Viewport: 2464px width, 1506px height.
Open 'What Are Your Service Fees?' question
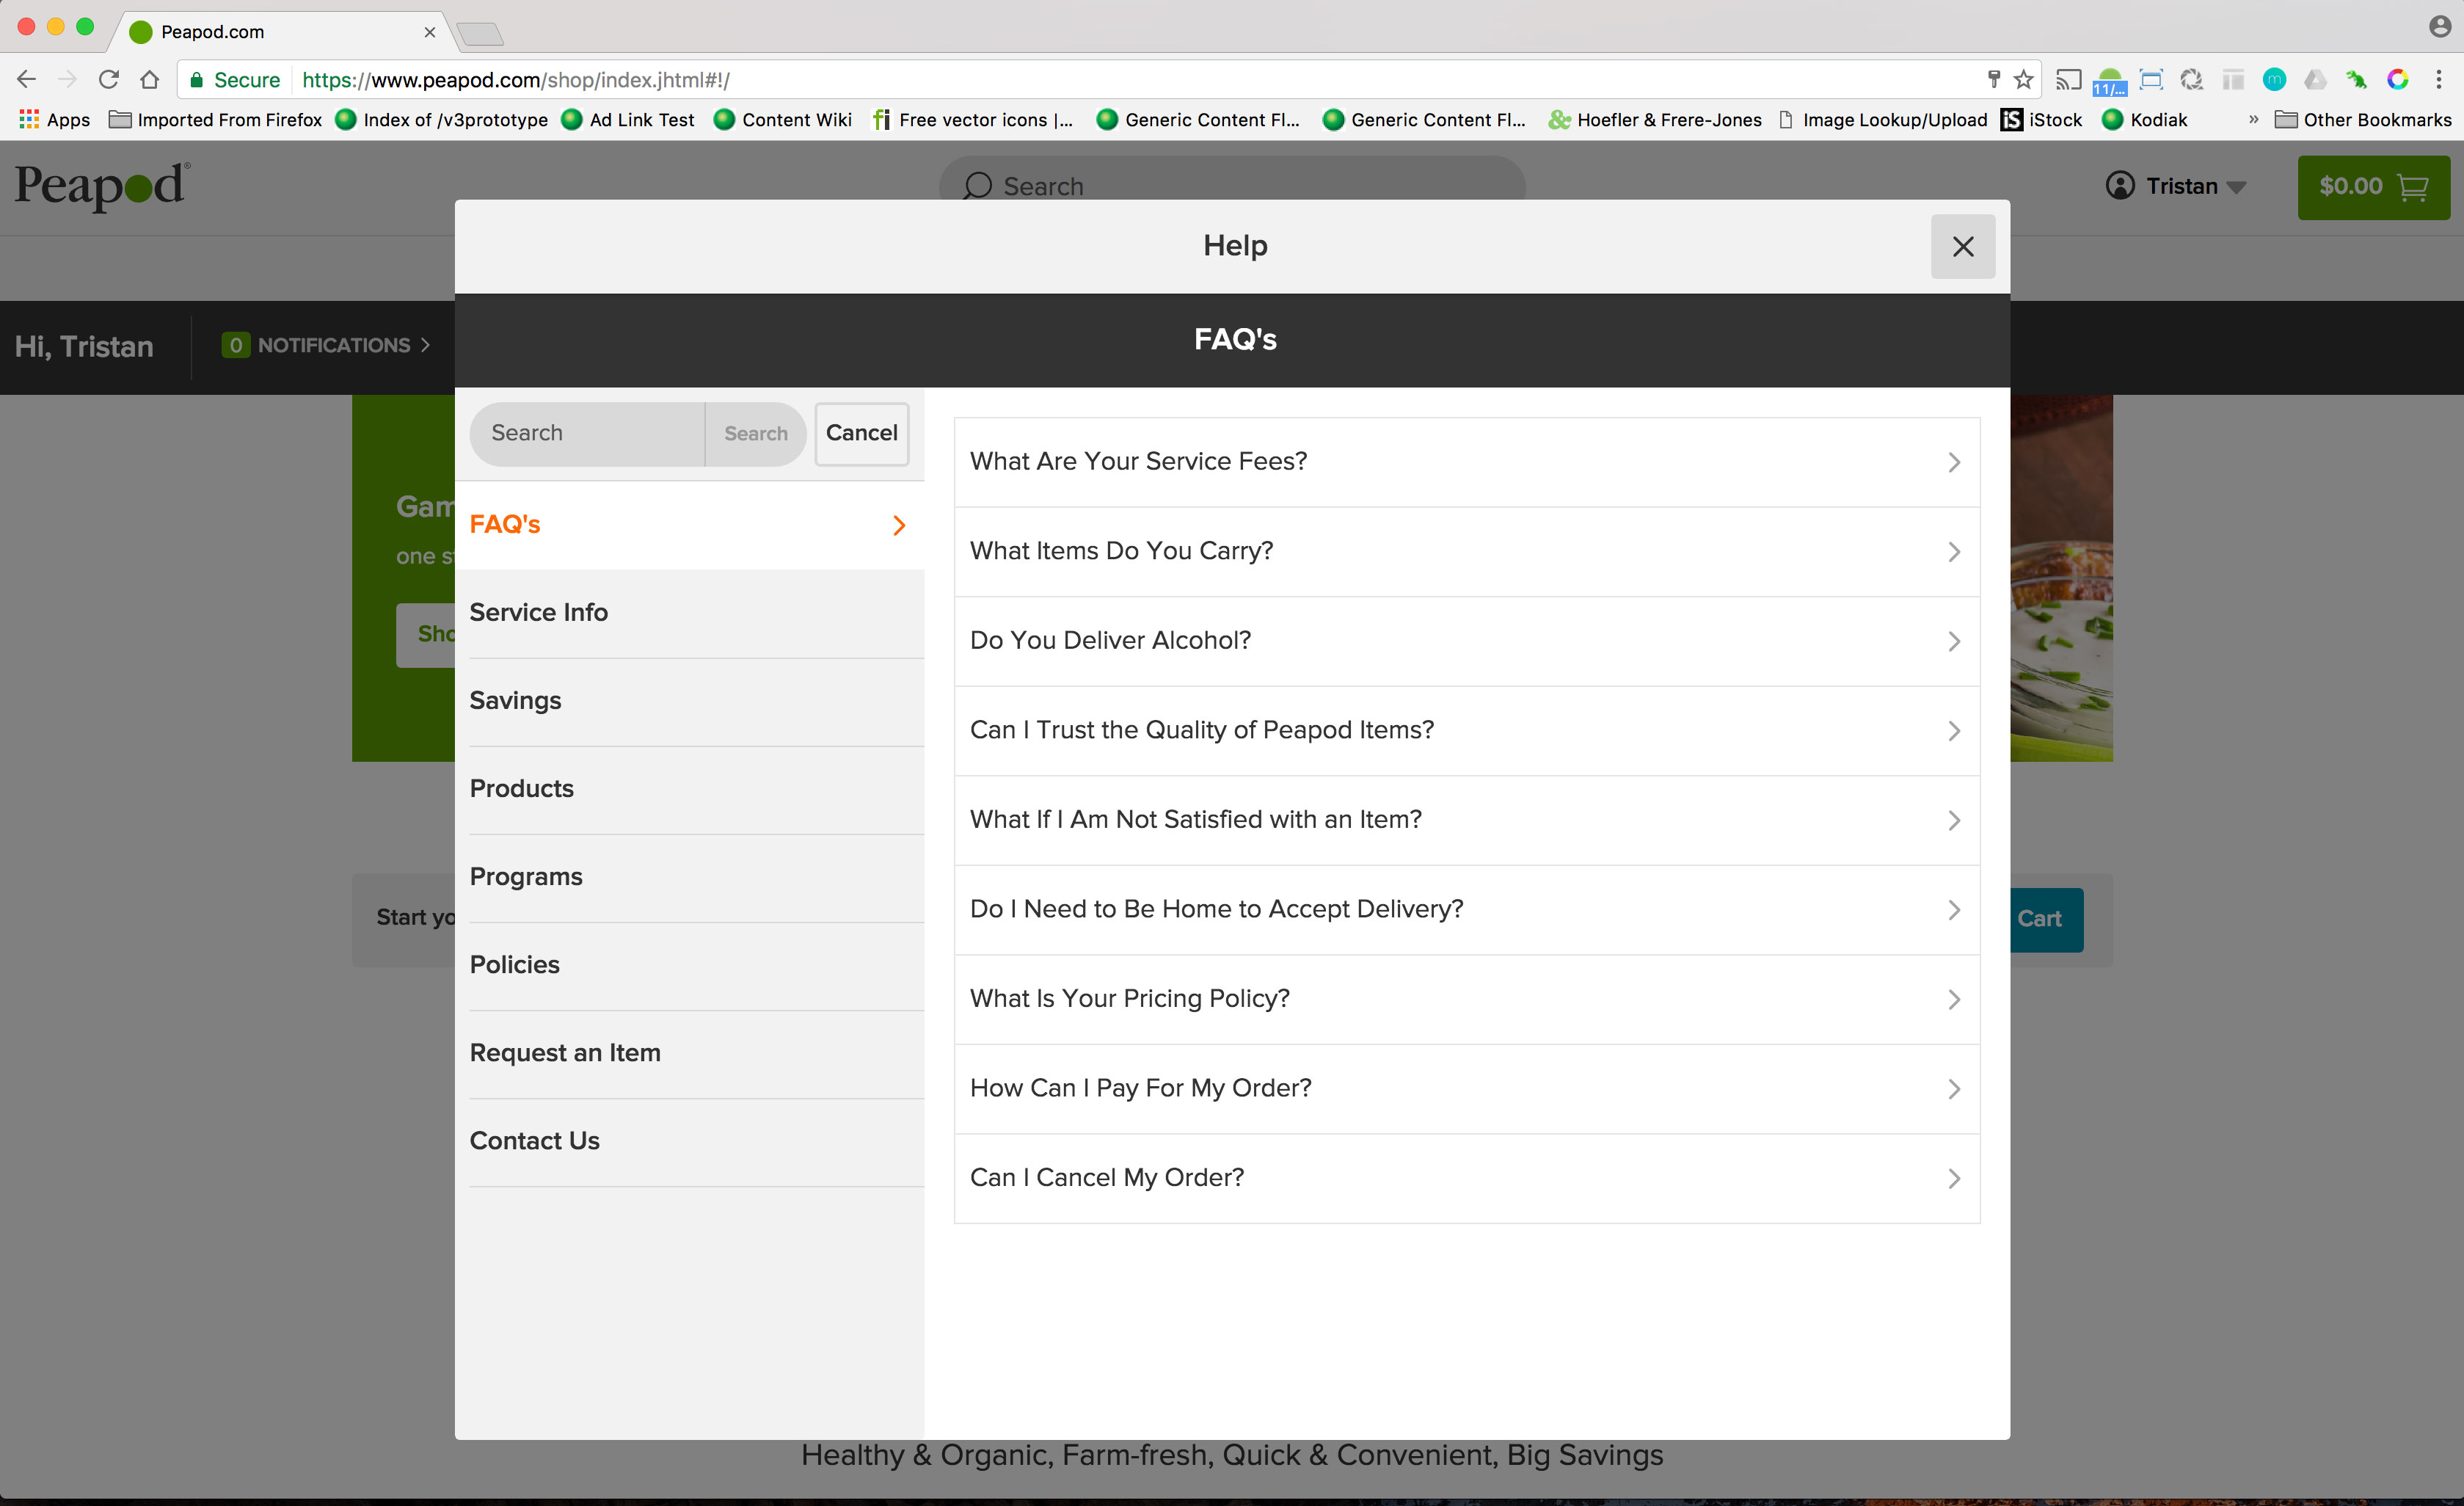[1466, 462]
